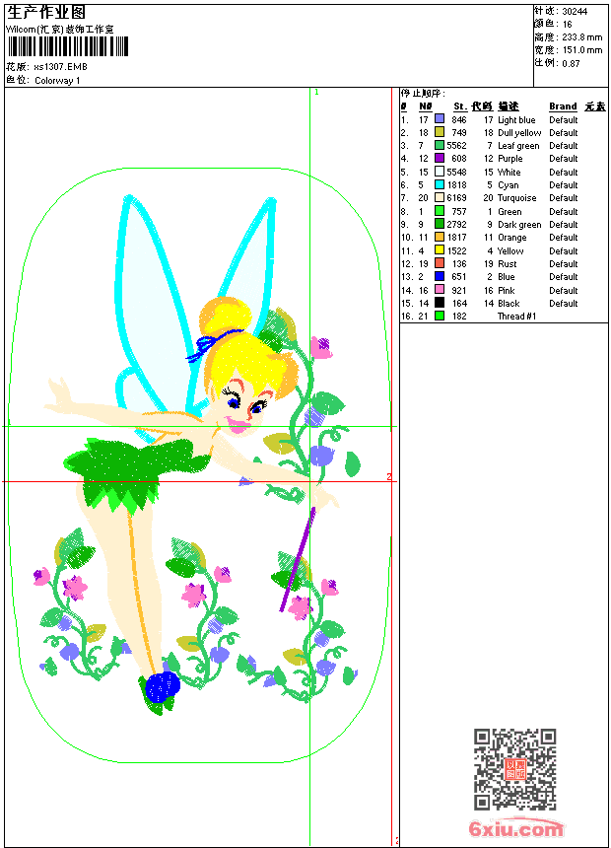This screenshot has height=848, width=611.
Task: Select the Dull yellow thread swatch
Action: tap(440, 132)
